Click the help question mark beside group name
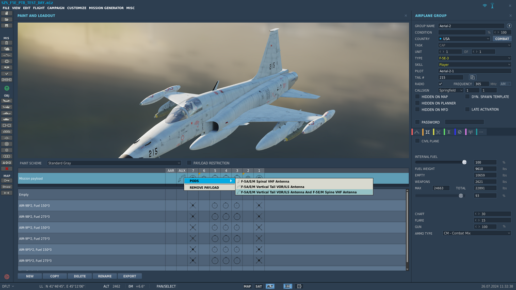 [x=509, y=26]
